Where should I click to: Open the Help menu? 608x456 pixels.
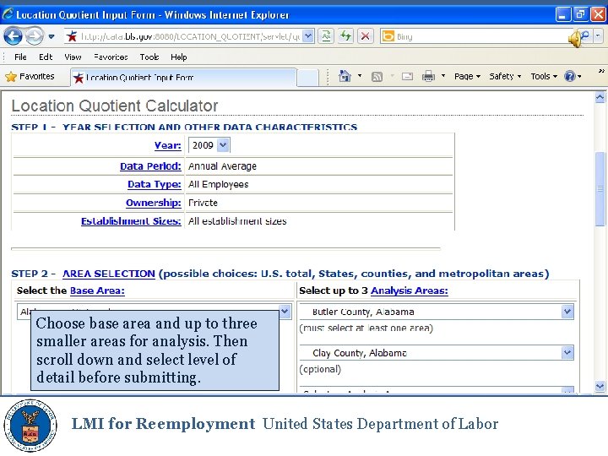(179, 57)
